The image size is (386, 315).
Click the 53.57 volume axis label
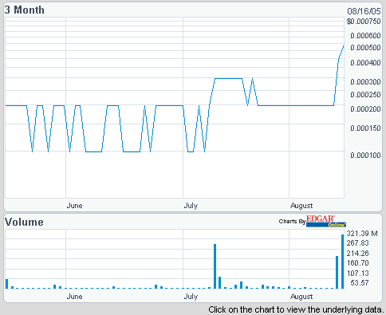(360, 283)
